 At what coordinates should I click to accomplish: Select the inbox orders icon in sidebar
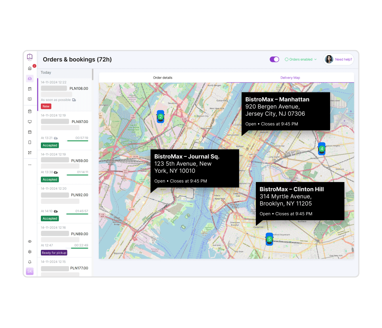click(x=30, y=79)
